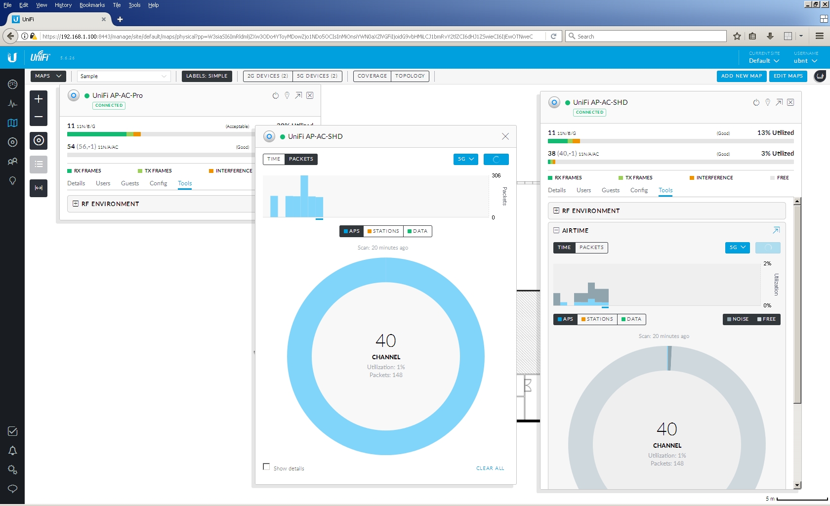The height and width of the screenshot is (506, 830).
Task: Restart AP-AC-Pro using the power icon
Action: [276, 95]
